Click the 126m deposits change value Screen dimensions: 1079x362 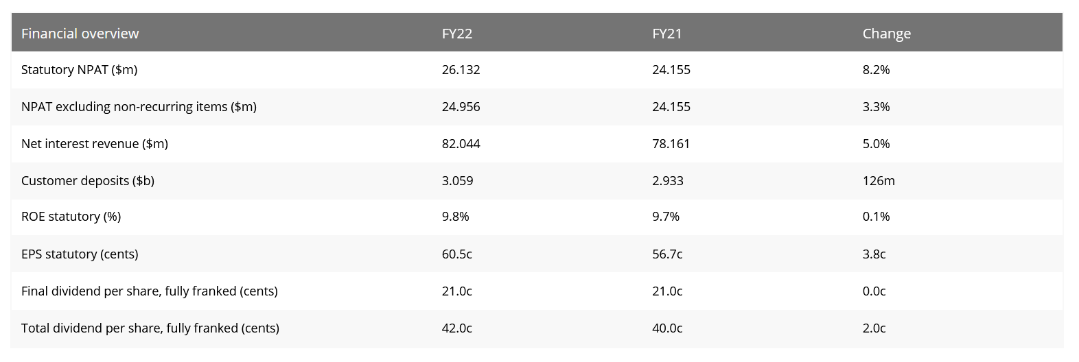(879, 181)
